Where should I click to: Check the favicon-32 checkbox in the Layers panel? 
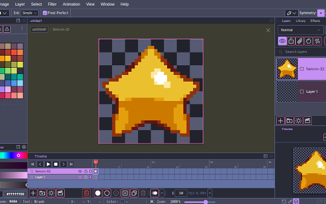click(302, 69)
